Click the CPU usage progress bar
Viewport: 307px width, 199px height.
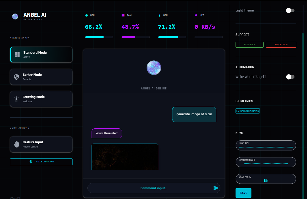99,37
